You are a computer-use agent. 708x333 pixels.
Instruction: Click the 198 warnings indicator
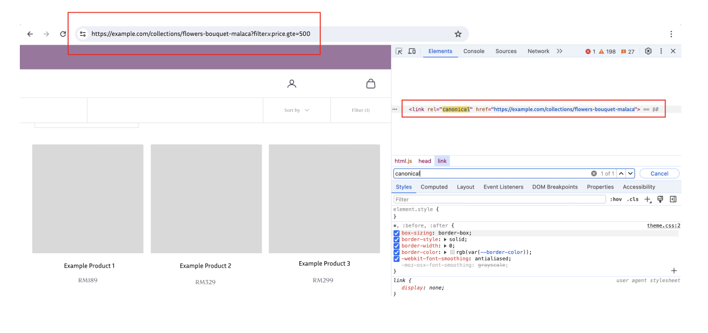pos(607,51)
